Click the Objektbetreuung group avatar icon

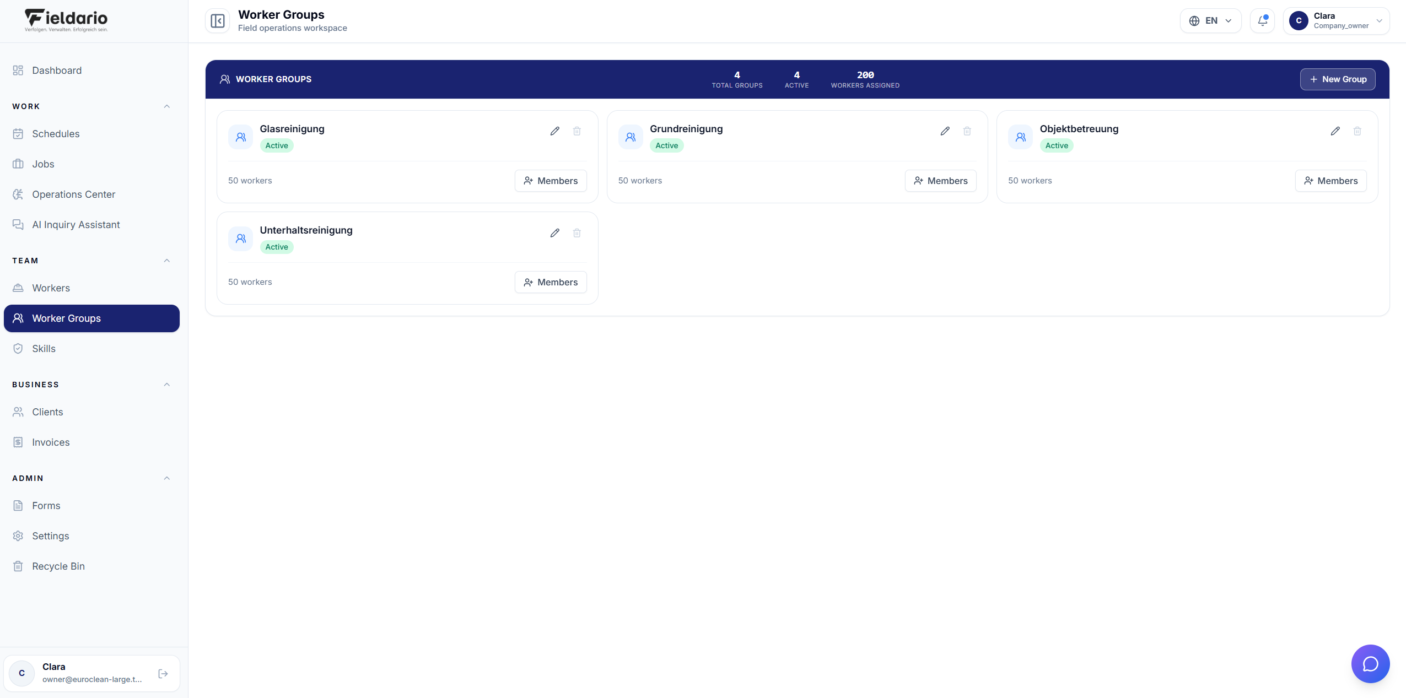[x=1020, y=137]
